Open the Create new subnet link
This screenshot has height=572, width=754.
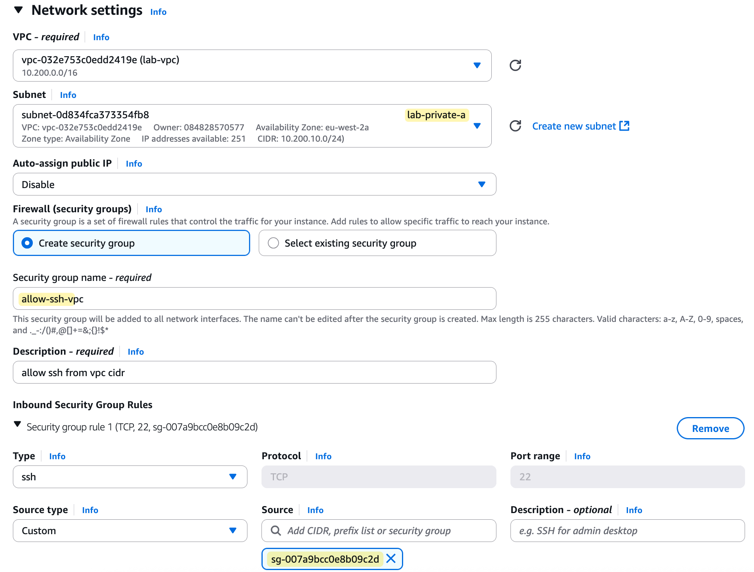point(574,126)
